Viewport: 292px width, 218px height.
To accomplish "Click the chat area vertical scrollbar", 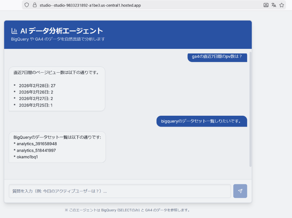I will [250, 109].
